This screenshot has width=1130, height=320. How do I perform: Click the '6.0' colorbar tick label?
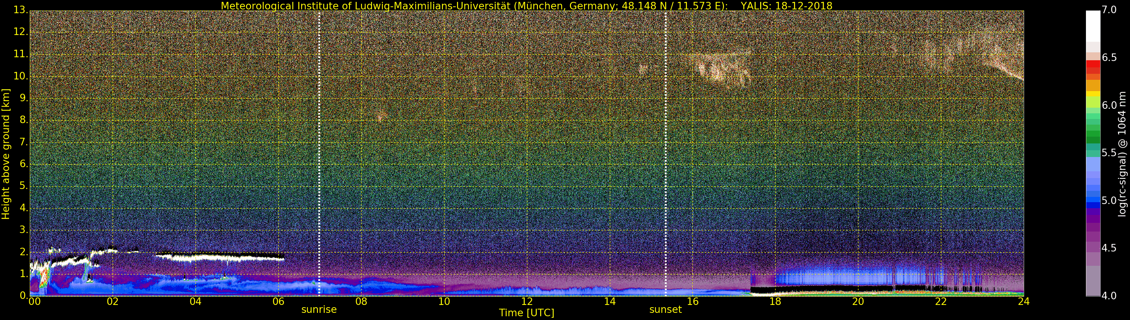pos(1109,105)
